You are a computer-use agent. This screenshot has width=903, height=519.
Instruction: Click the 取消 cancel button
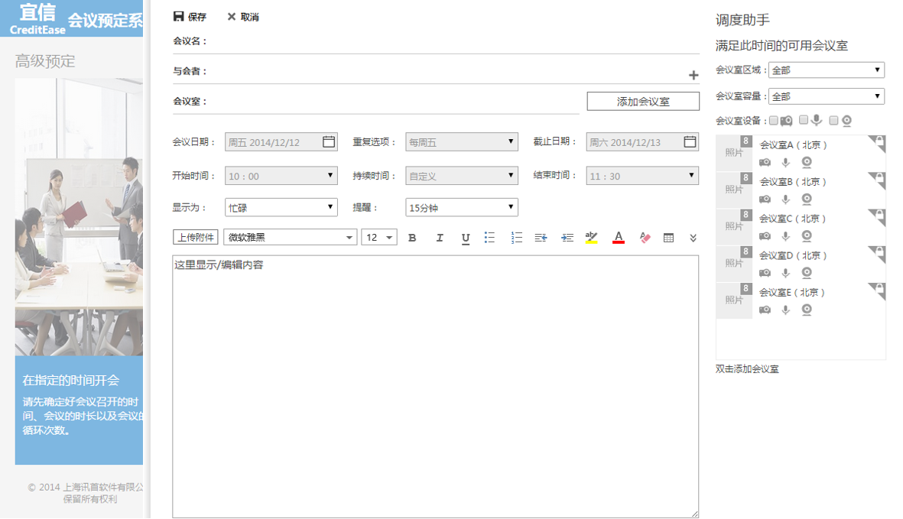point(243,17)
